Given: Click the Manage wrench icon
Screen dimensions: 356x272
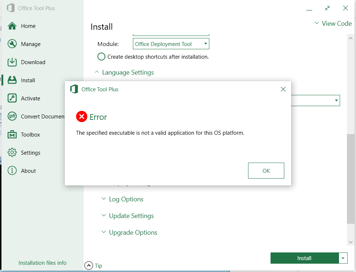Looking at the screenshot, I should click(12, 44).
